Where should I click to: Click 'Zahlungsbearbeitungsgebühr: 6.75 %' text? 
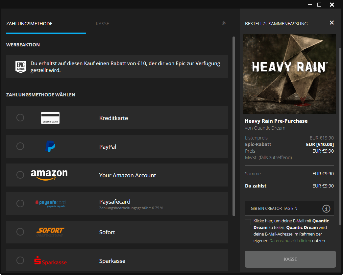[131, 208]
